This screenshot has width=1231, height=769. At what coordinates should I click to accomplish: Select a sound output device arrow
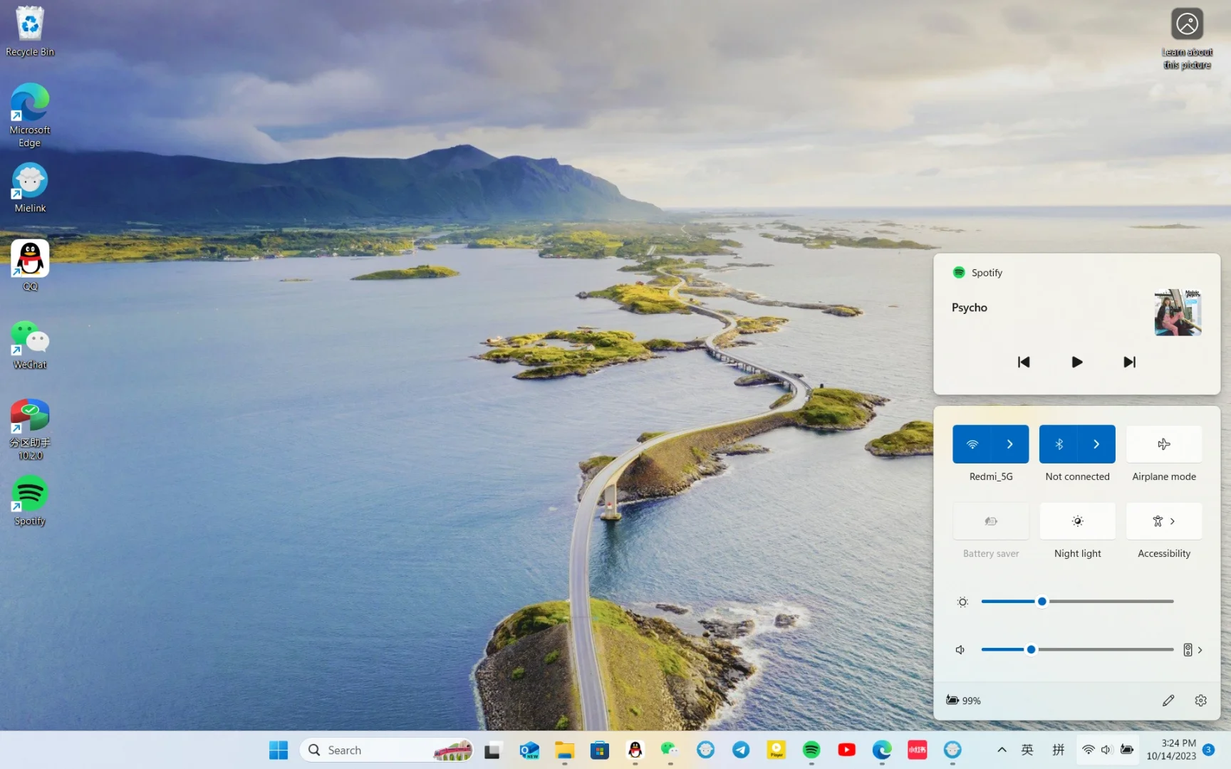point(1193,649)
